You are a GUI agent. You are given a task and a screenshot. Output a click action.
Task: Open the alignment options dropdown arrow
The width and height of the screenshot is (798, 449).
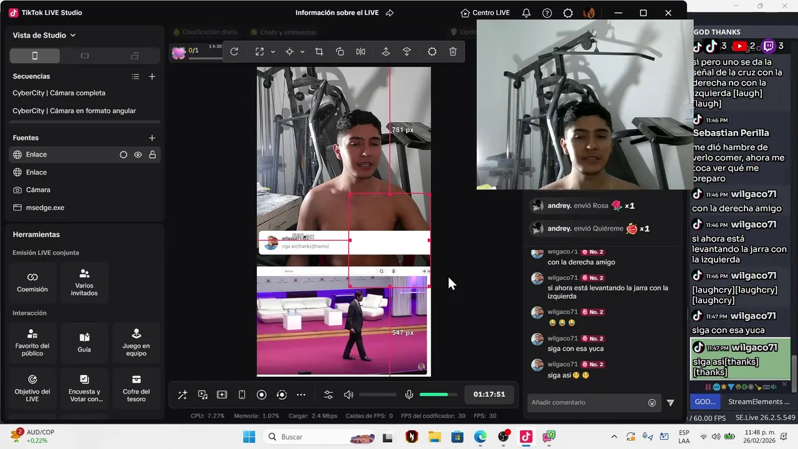coord(302,52)
